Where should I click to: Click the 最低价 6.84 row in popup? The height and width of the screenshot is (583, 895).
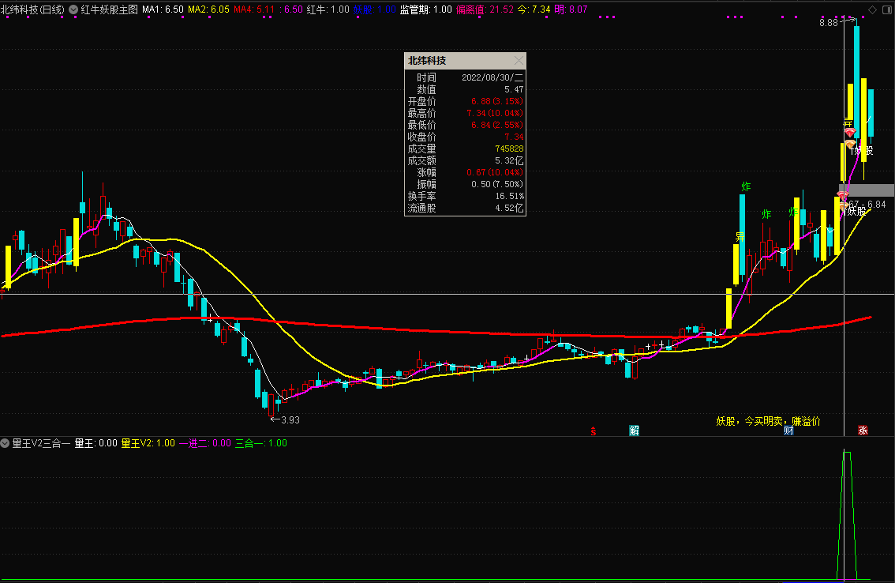point(465,125)
